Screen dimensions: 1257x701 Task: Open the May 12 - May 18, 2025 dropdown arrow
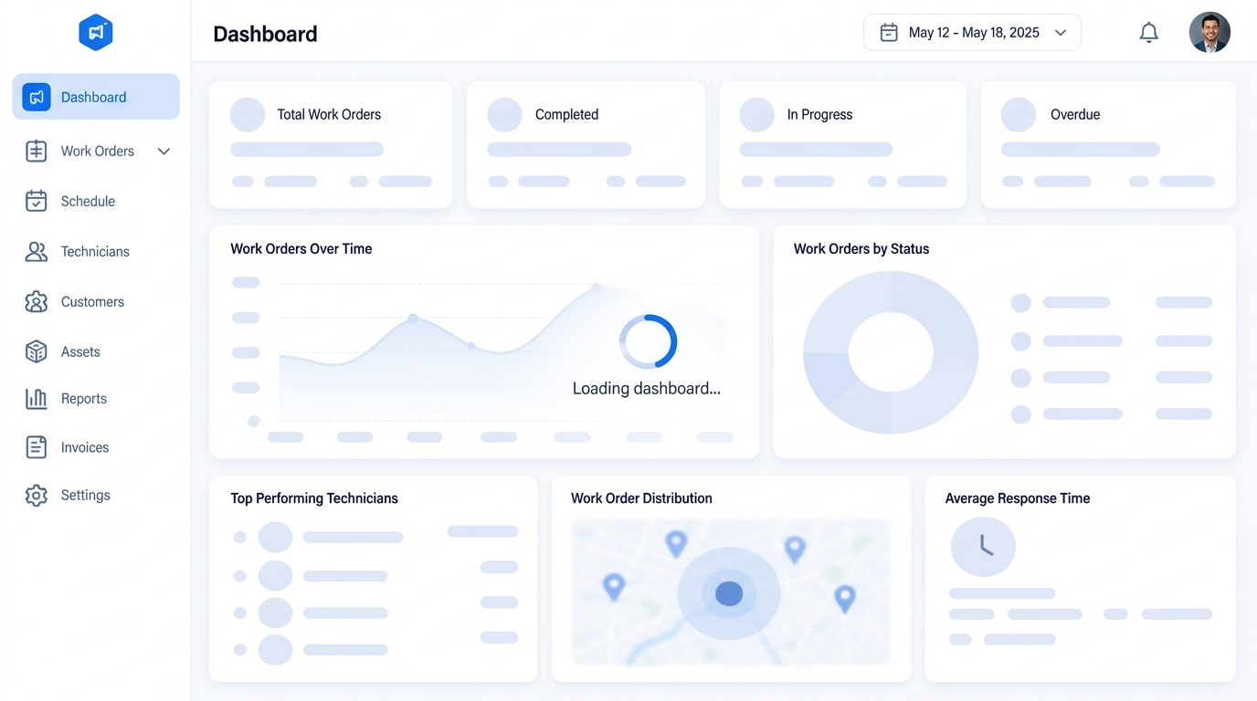click(1061, 33)
